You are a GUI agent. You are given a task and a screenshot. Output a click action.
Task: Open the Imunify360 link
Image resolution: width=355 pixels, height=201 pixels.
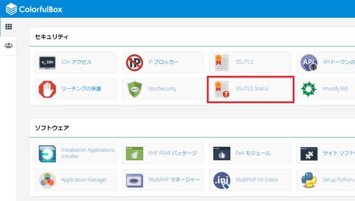coord(335,88)
